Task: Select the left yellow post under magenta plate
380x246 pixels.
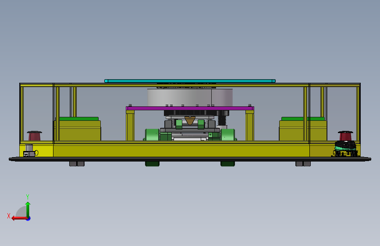Action: coord(130,126)
